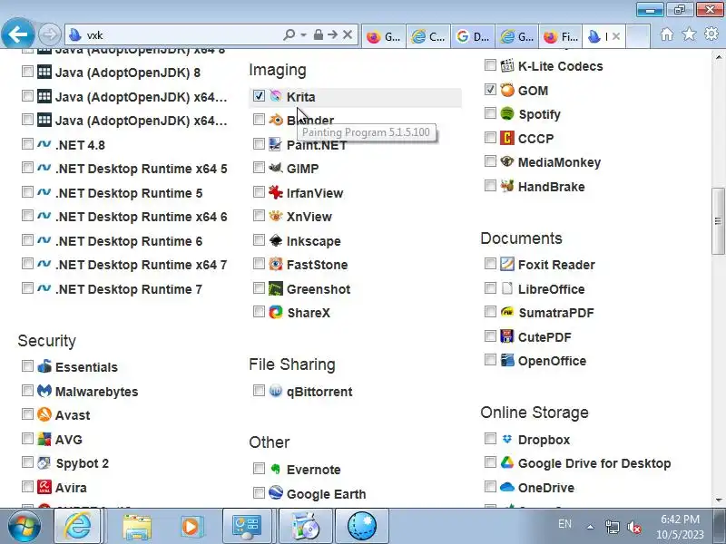Image resolution: width=726 pixels, height=544 pixels.
Task: Switch to the Google D... tab
Action: click(x=473, y=36)
